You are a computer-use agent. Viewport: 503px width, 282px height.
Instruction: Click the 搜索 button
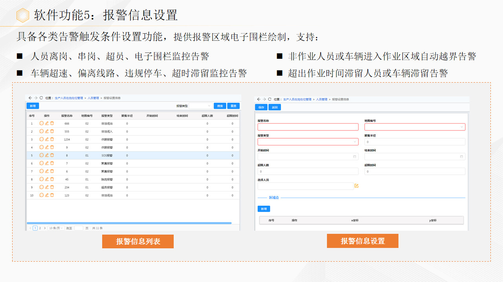pos(220,106)
